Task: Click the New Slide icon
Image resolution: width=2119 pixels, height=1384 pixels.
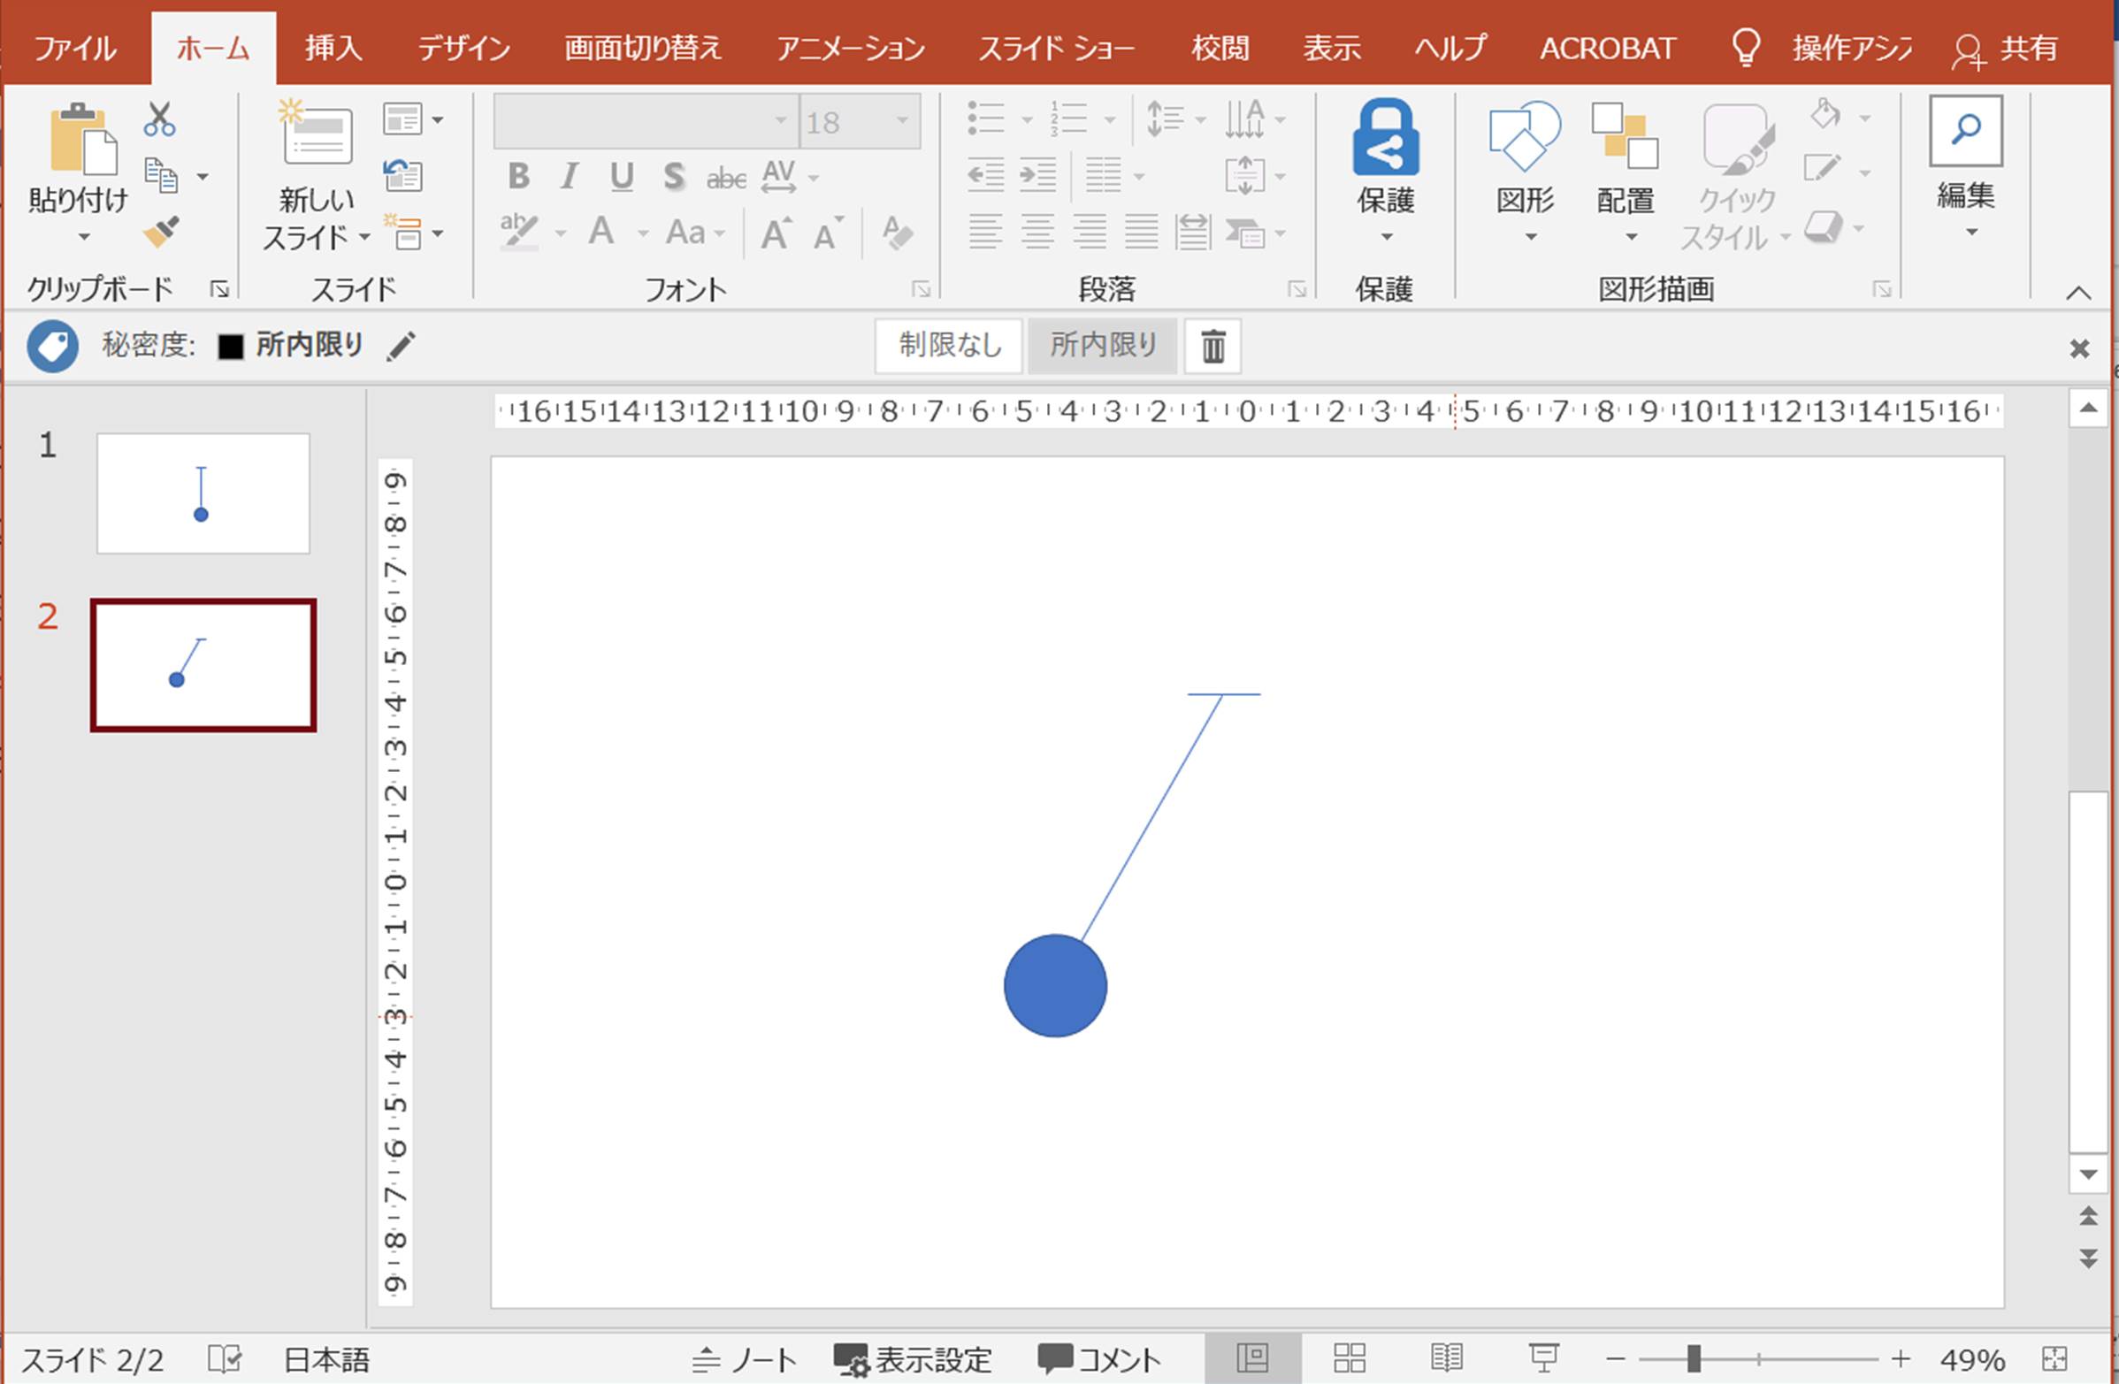Action: pyautogui.click(x=316, y=136)
